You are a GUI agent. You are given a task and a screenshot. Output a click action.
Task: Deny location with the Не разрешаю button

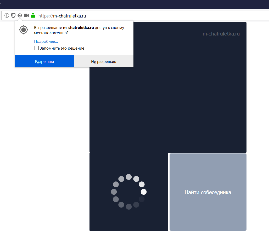click(104, 61)
